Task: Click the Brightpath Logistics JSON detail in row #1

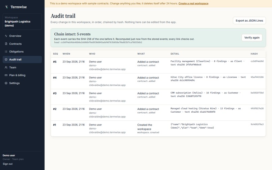Action: [192, 126]
